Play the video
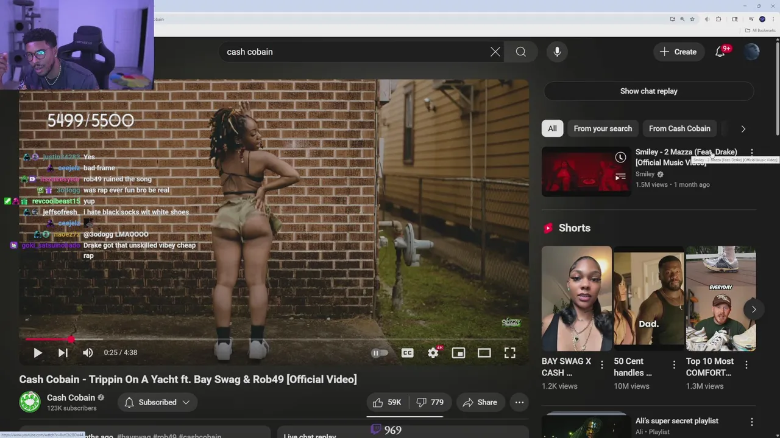Viewport: 780px width, 438px height. pyautogui.click(x=37, y=353)
